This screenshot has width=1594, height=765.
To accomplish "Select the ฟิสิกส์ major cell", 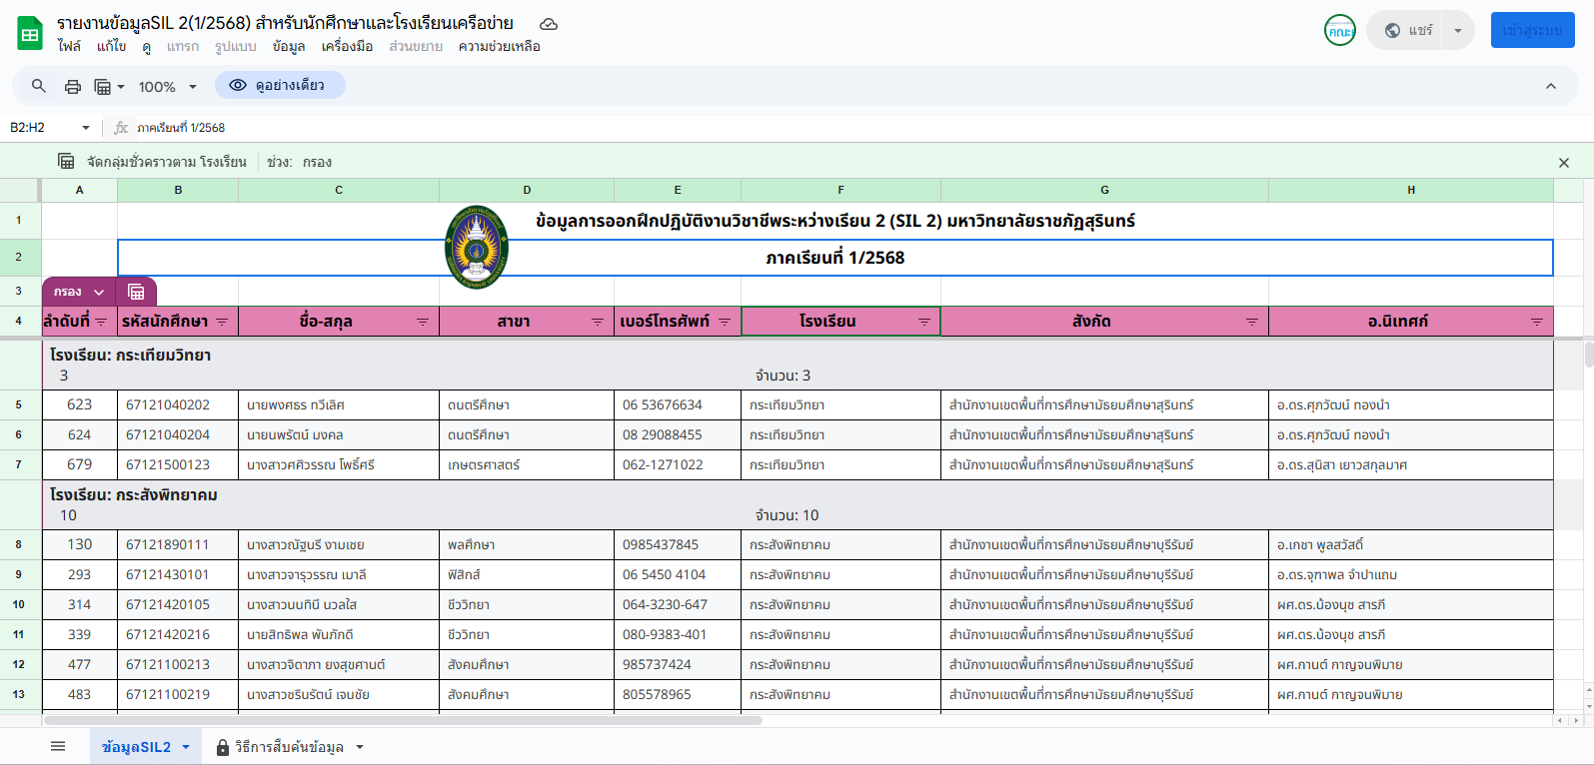I will tap(527, 574).
